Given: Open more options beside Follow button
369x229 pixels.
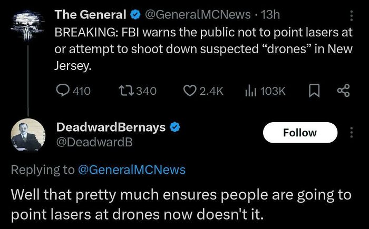Looking at the screenshot, I should [x=352, y=133].
